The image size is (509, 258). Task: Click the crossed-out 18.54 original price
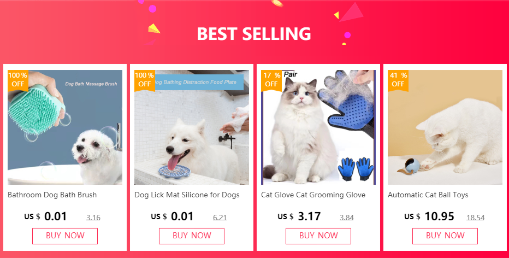click(476, 218)
